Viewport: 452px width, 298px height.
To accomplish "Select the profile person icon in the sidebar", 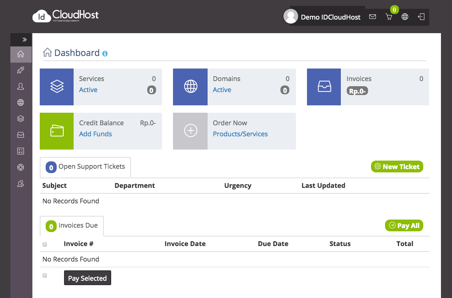I will pyautogui.click(x=21, y=86).
